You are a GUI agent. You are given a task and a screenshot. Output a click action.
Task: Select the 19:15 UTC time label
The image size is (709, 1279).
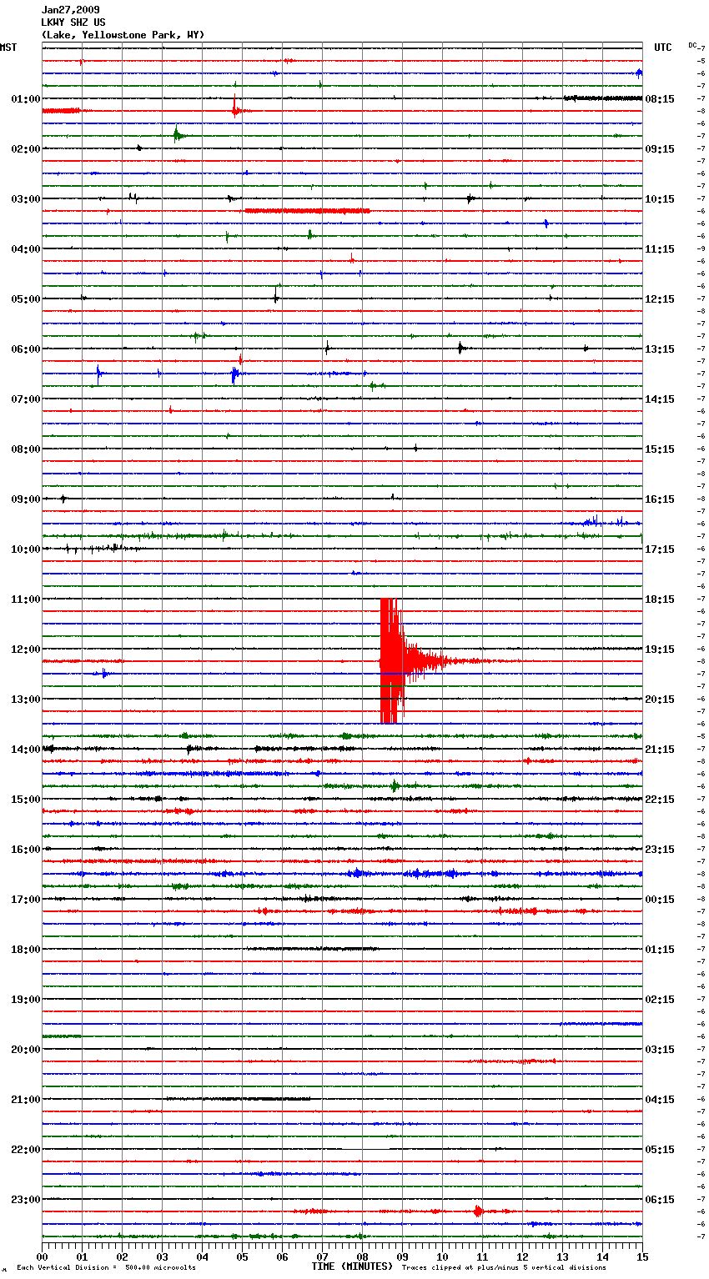coord(660,650)
